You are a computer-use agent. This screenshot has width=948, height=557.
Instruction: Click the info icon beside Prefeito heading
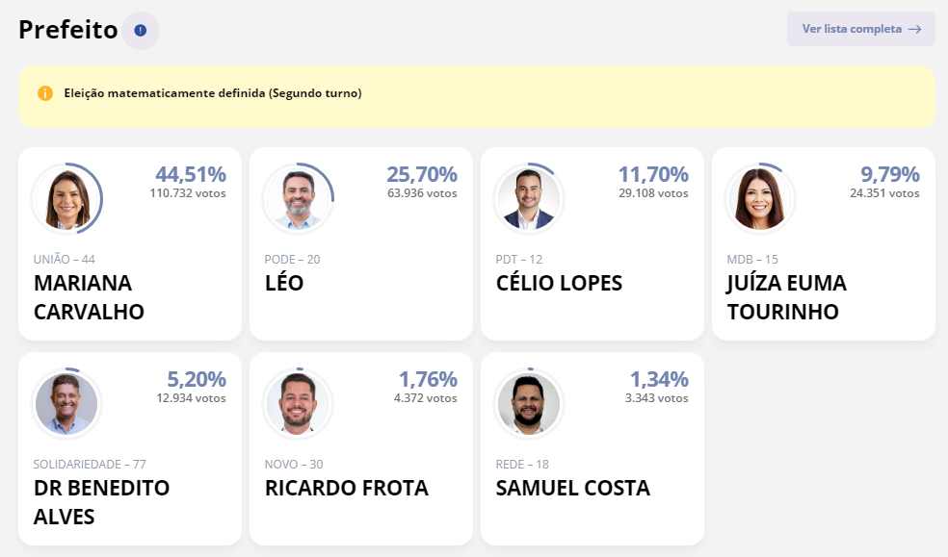(141, 31)
